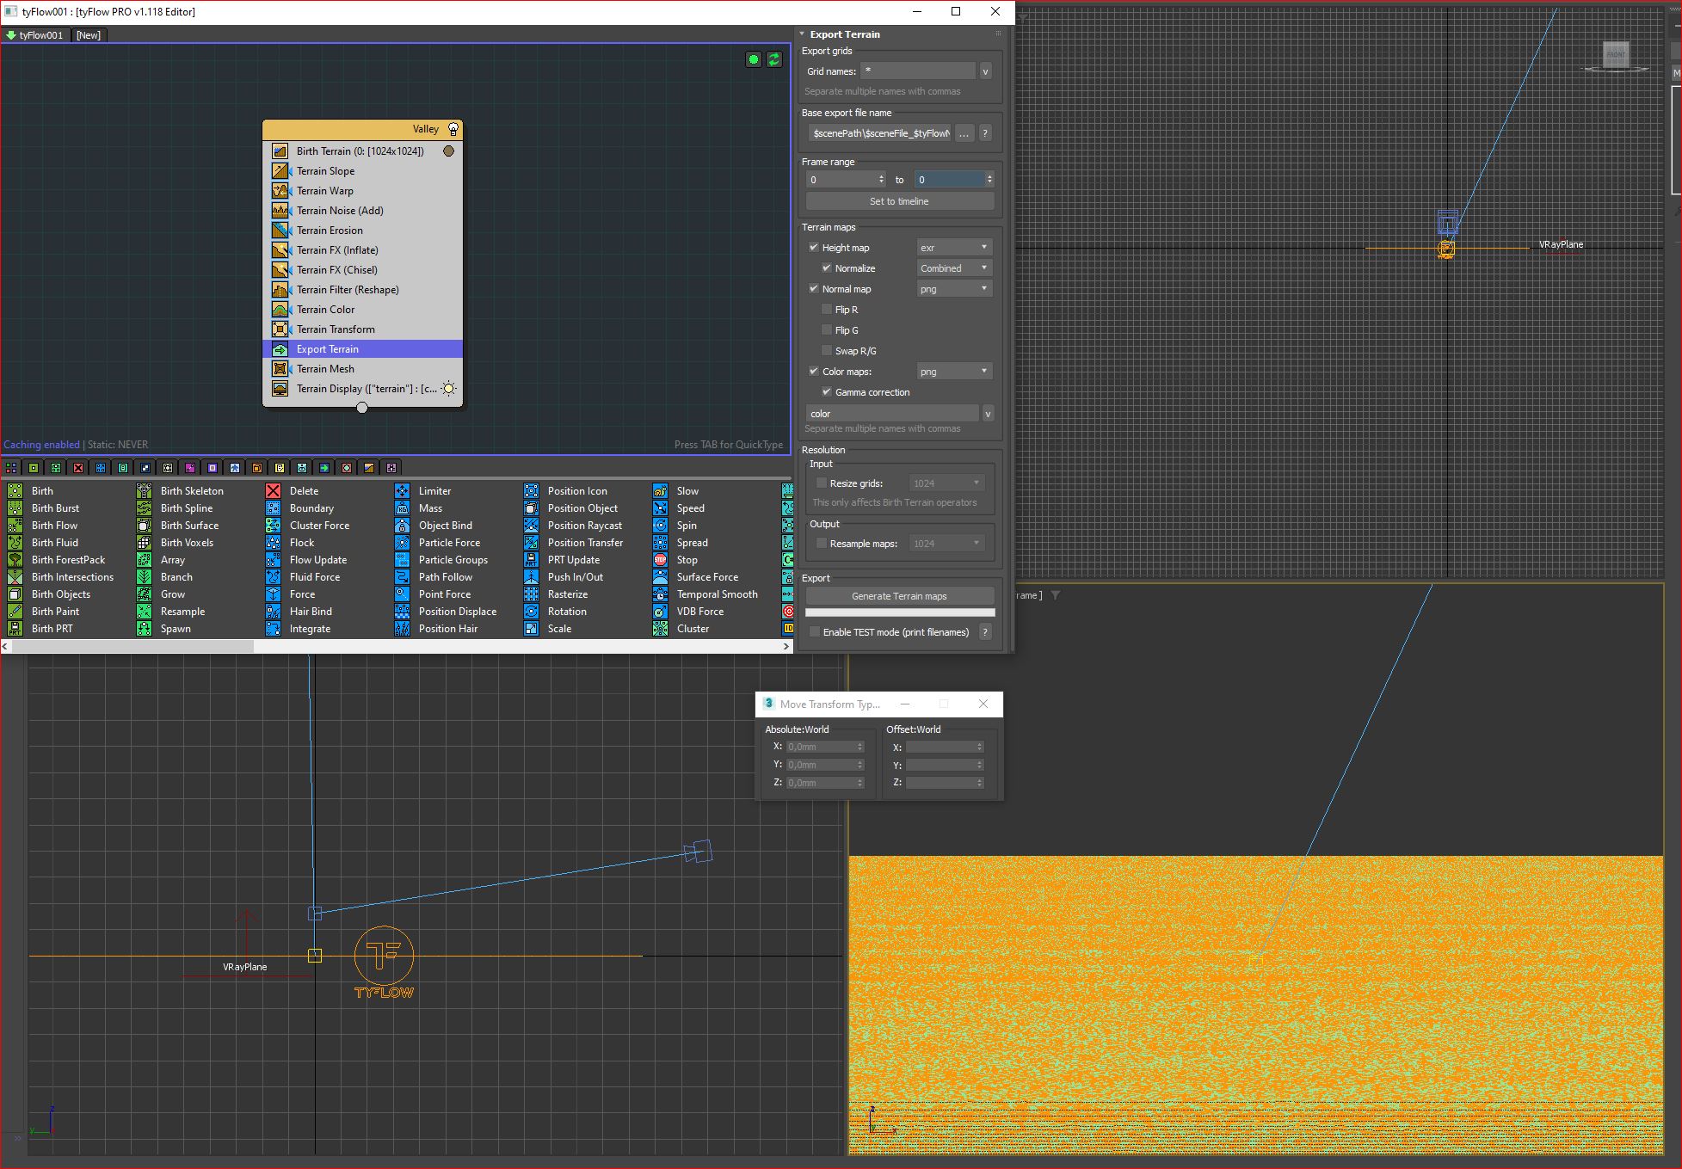The width and height of the screenshot is (1682, 1169).
Task: Open the Grid names v dropdown button
Action: (x=986, y=71)
